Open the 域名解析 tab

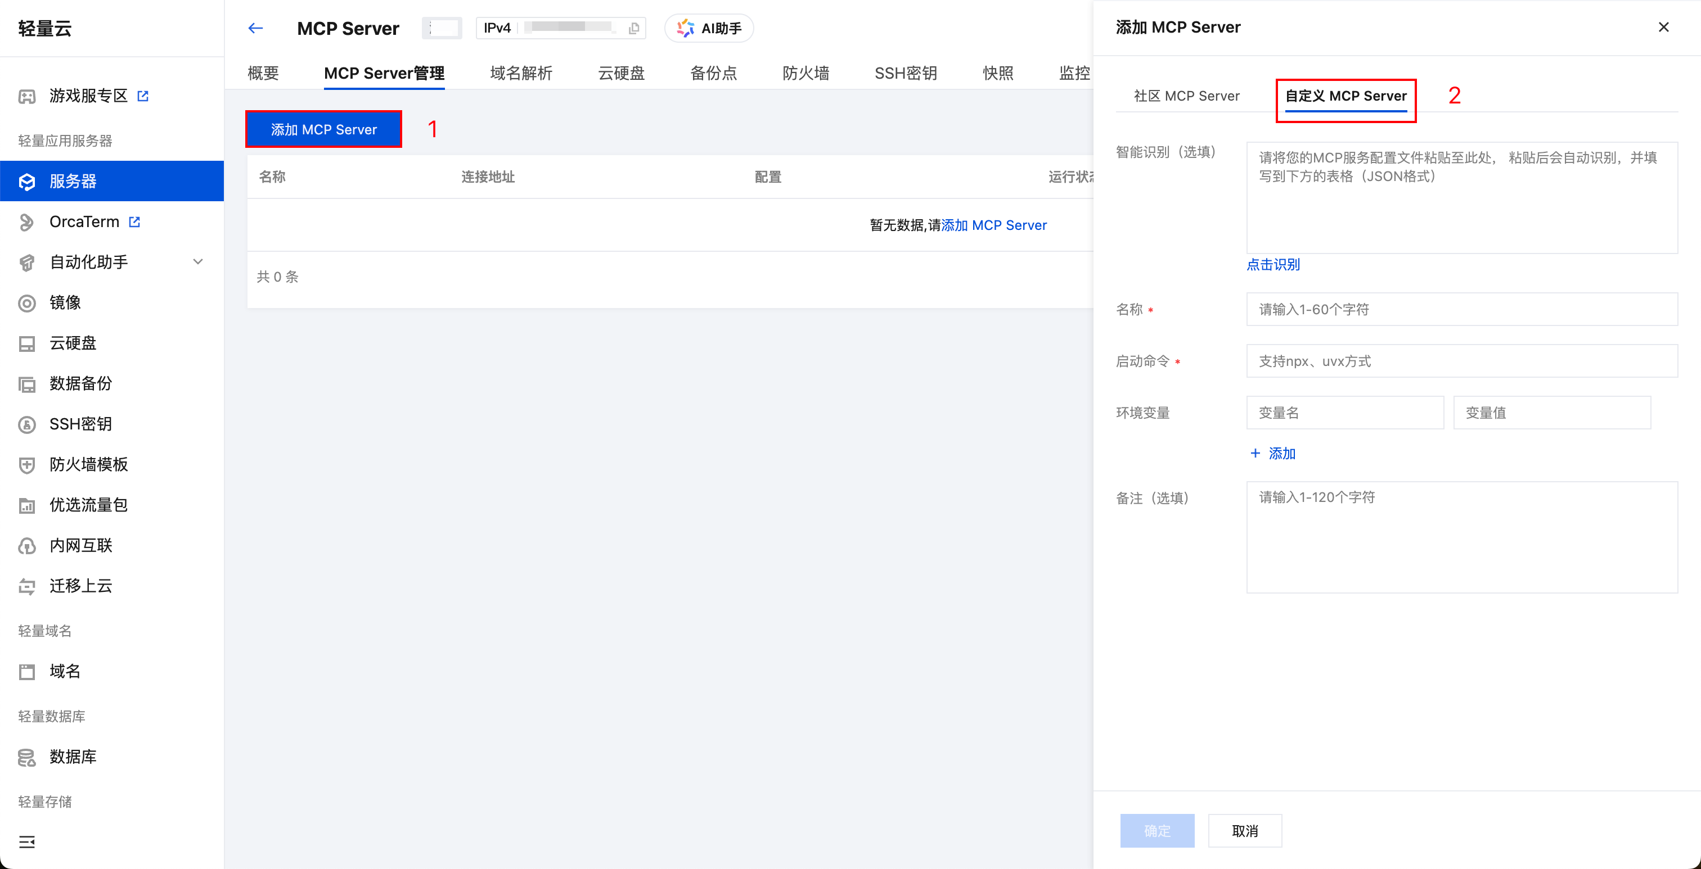click(521, 73)
